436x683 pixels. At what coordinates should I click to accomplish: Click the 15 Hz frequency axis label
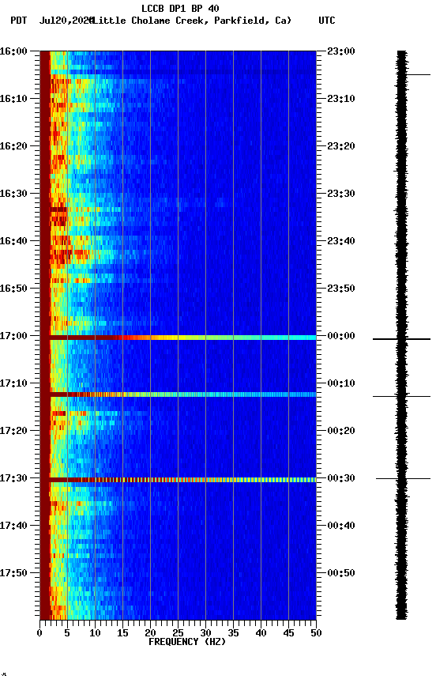(x=122, y=633)
